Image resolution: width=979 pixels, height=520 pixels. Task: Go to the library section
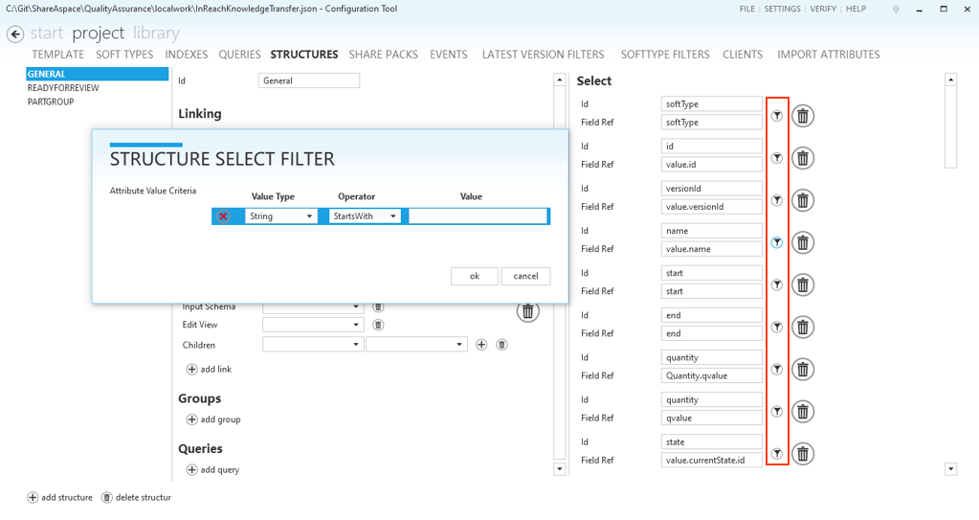click(x=156, y=34)
